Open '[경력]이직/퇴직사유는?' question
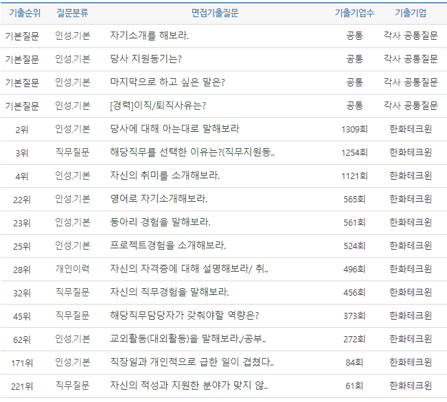 coord(158,106)
